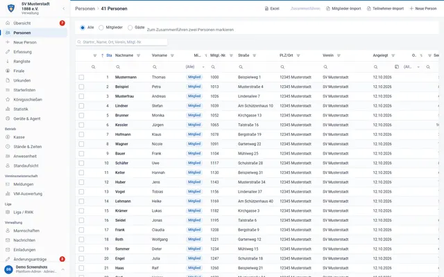Click the Neue Person toolbar button
The width and height of the screenshot is (444, 277).
click(423, 8)
